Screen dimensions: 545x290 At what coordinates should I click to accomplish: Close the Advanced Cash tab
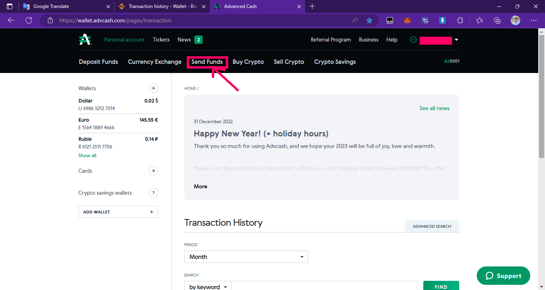tap(299, 6)
